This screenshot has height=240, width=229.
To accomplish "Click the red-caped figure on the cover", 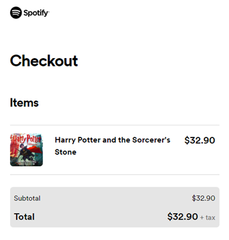I will (x=30, y=151).
